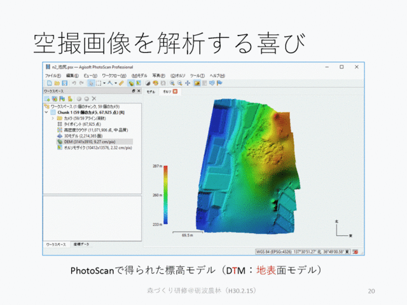
Task: Select the ワークスペース bottom tab
Action: click(56, 245)
